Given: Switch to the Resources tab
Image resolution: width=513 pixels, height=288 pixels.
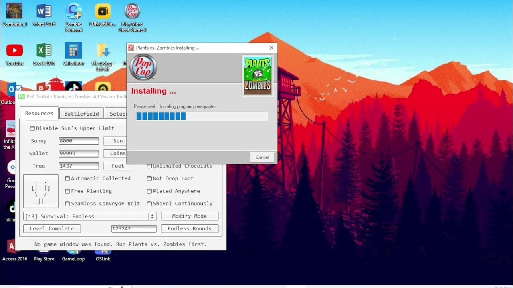Looking at the screenshot, I should pyautogui.click(x=39, y=113).
